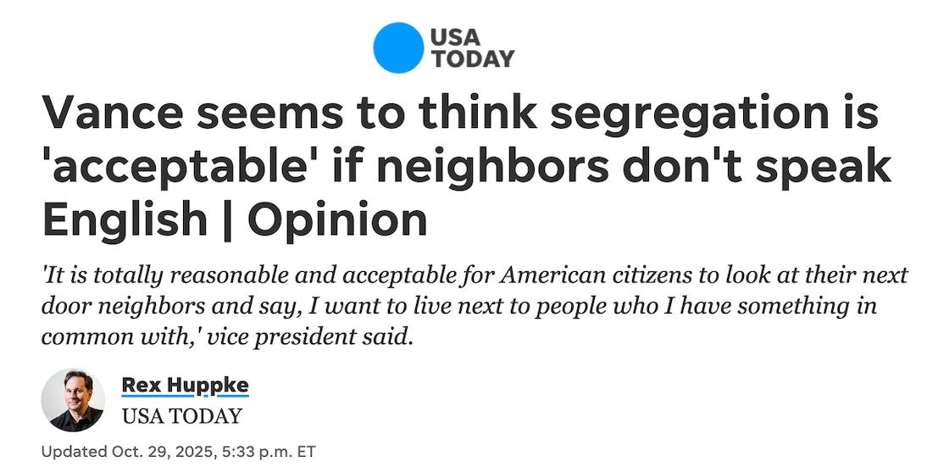Click the word USA in the logo
The height and width of the screenshot is (472, 938).
(456, 37)
